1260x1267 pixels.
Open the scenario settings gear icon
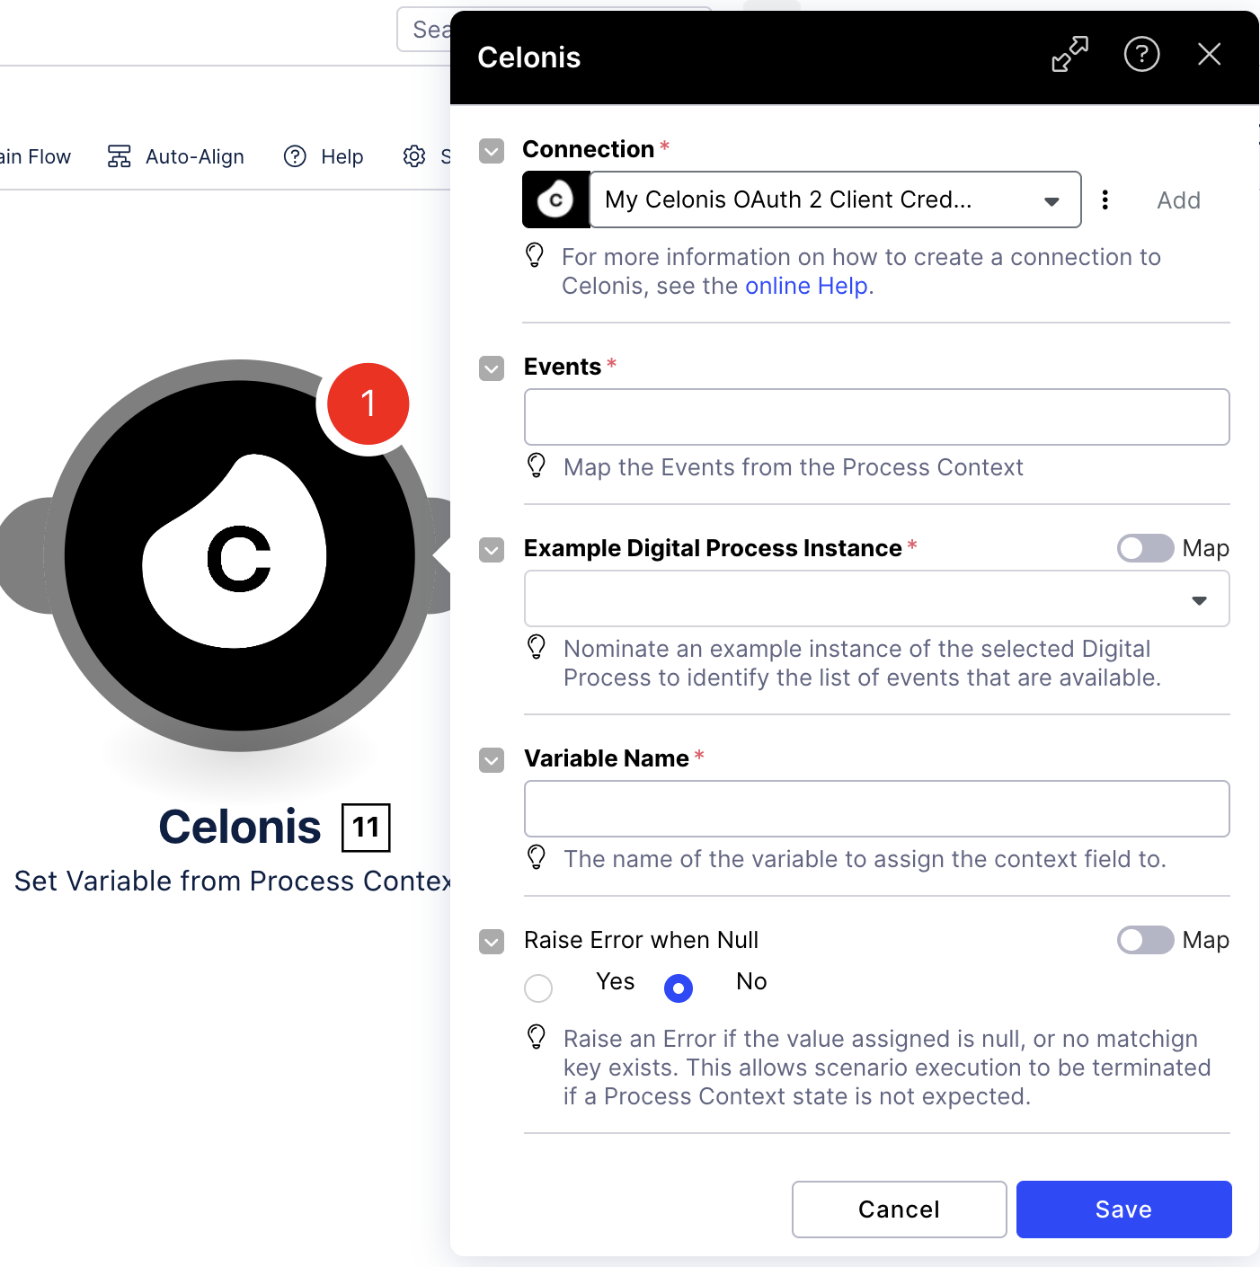click(413, 156)
